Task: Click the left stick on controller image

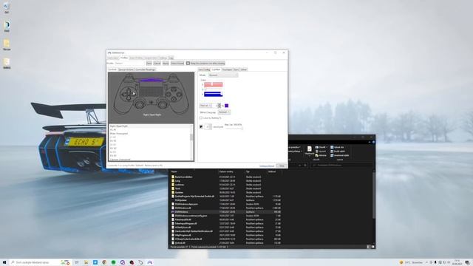Action: point(140,104)
